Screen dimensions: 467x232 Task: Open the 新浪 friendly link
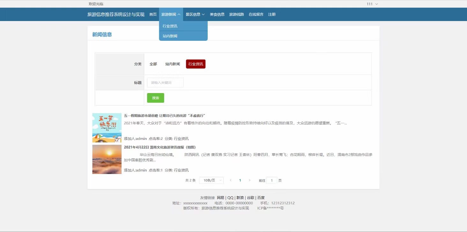[x=240, y=198]
